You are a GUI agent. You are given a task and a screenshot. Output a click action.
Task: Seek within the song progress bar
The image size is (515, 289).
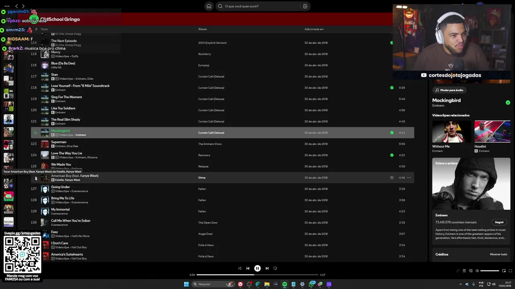(x=257, y=275)
